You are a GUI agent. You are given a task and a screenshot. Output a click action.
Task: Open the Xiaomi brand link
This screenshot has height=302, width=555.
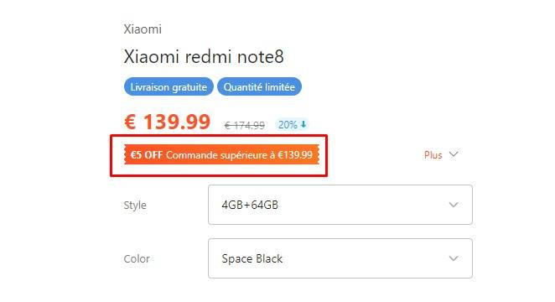click(143, 29)
